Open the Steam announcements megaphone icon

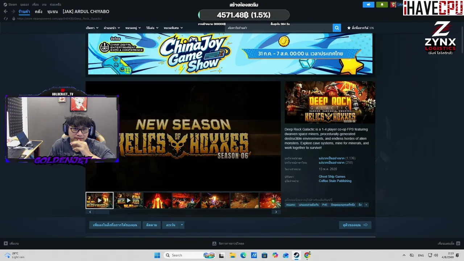tap(368, 5)
